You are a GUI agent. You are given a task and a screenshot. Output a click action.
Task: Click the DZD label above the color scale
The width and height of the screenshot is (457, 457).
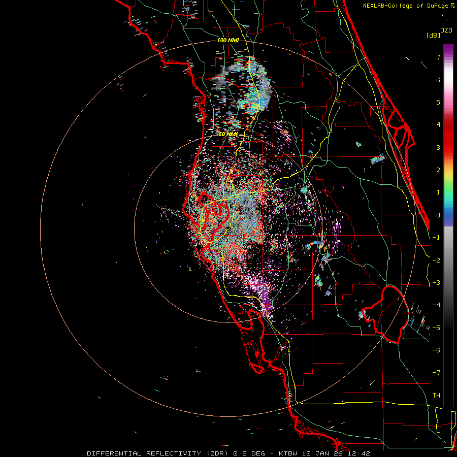pos(446,30)
